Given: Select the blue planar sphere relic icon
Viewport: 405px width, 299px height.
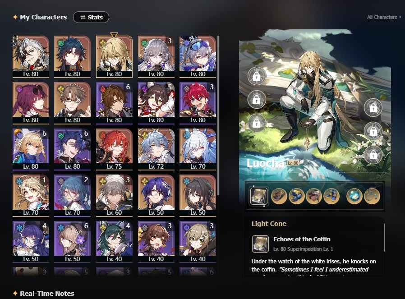Looking at the screenshot, I should coord(354,196).
